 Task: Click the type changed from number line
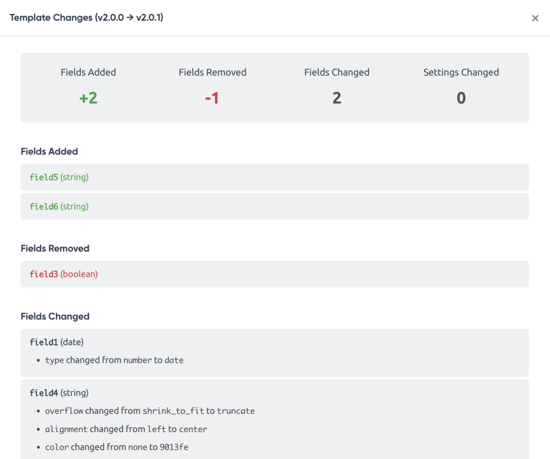(114, 360)
